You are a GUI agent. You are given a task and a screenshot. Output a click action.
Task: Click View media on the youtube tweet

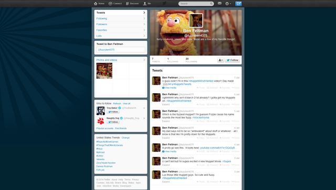[x=169, y=152]
